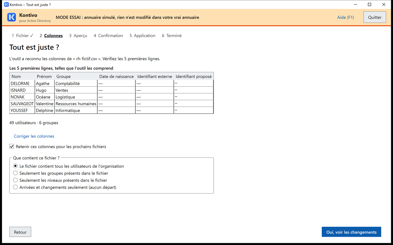Click the Comptabilité group cell
This screenshot has height=245, width=393.
(x=76, y=83)
